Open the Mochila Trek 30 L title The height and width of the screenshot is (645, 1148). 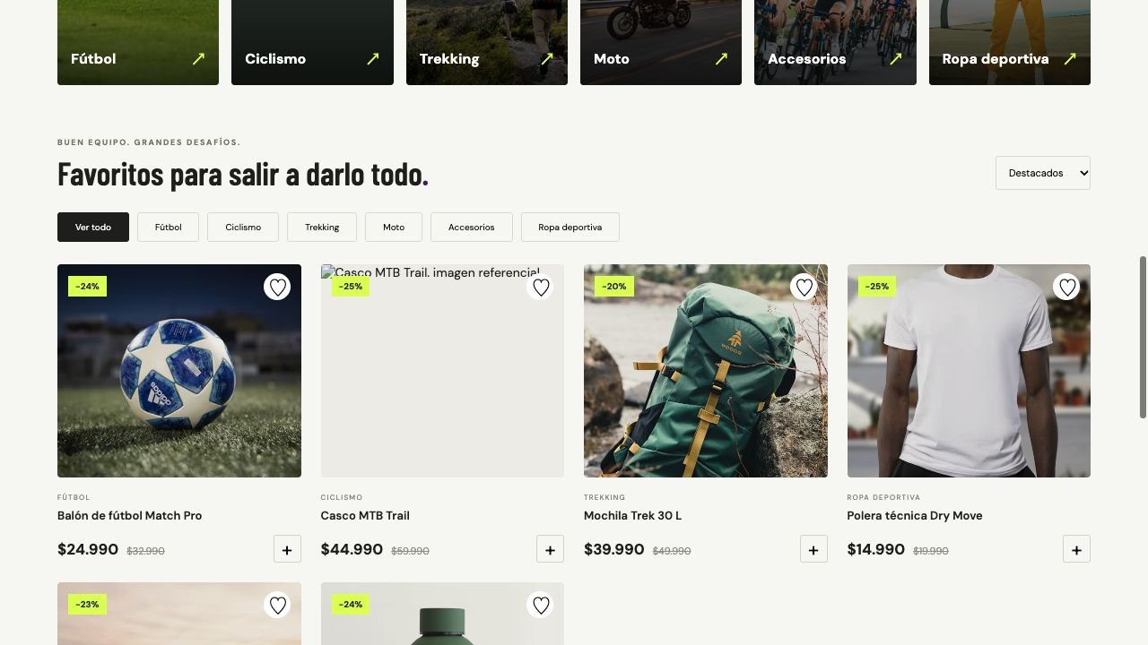coord(633,515)
